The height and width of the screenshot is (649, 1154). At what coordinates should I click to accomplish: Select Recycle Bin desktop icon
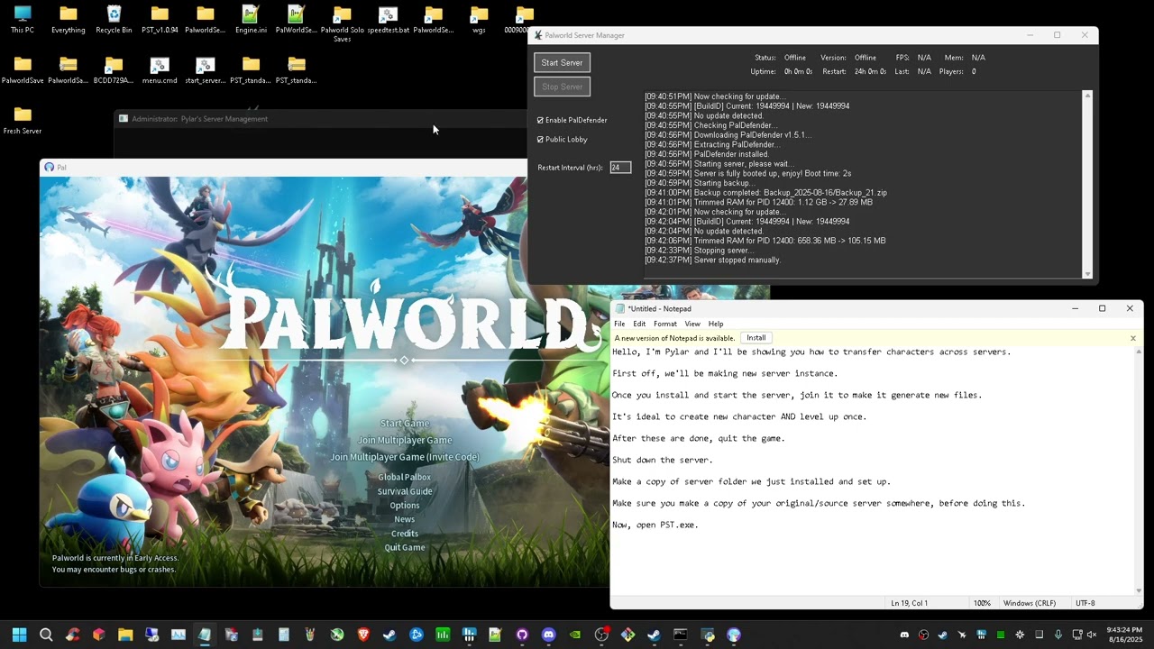114,20
